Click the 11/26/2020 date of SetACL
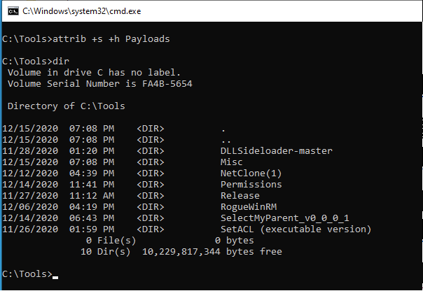The image size is (423, 291). coord(30,229)
